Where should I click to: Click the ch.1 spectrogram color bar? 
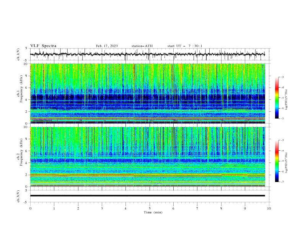pos(277,98)
